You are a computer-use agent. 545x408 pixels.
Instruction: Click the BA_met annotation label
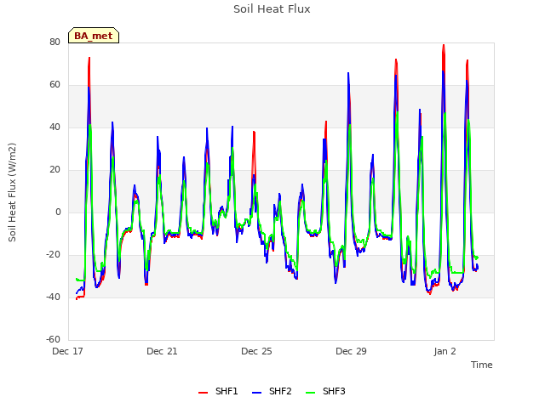point(94,36)
